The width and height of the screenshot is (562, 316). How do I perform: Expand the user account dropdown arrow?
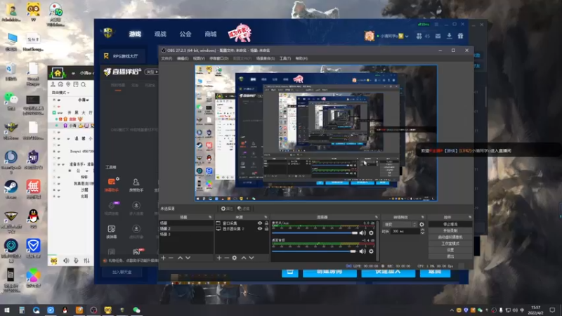(407, 37)
